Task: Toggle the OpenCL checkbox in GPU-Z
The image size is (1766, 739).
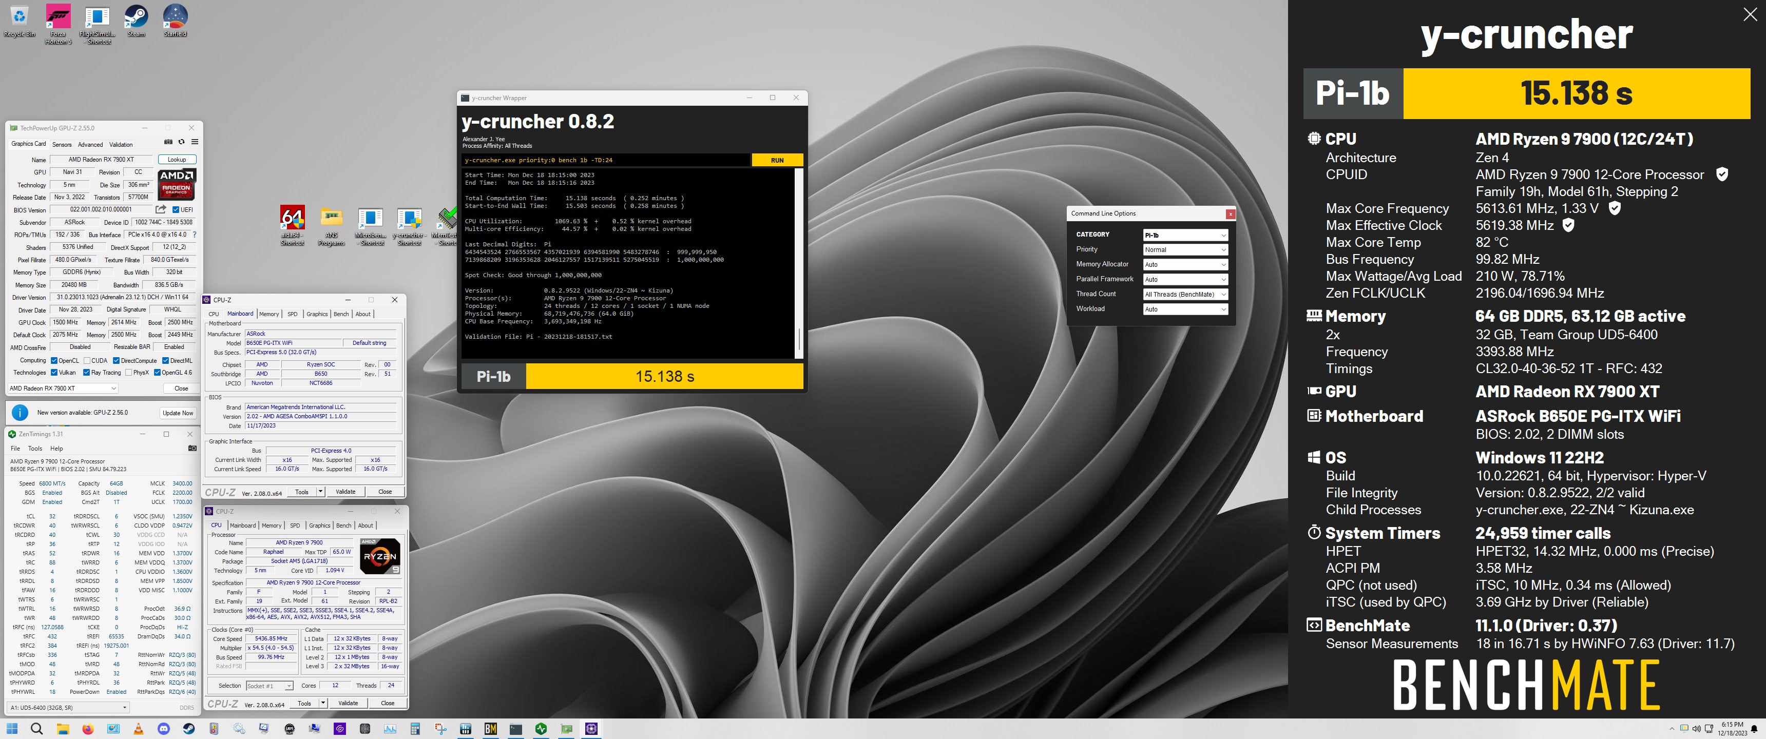Action: (x=54, y=361)
